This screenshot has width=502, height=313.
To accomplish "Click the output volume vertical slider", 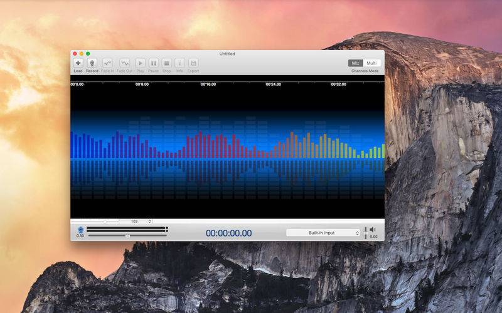I will [366, 233].
